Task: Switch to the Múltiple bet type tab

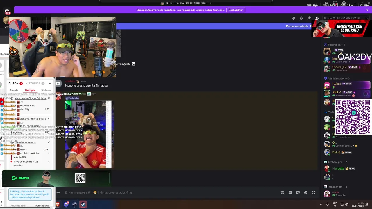Action: coord(30,90)
